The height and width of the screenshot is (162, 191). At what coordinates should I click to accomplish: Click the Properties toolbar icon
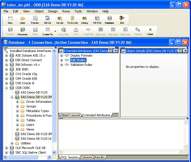point(88,31)
